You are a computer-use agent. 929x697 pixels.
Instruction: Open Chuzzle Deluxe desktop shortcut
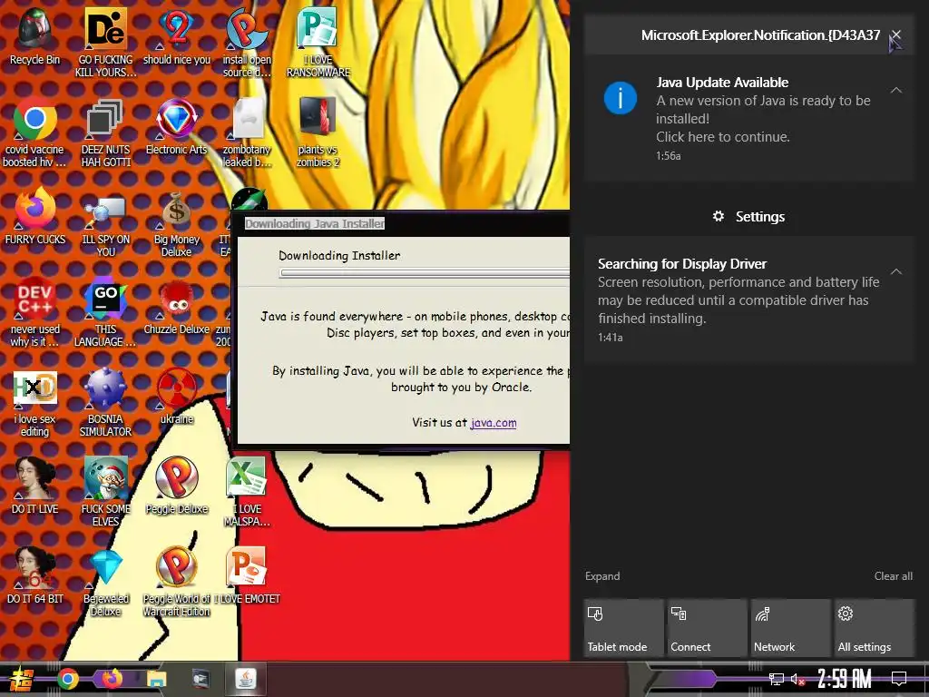[x=177, y=307]
